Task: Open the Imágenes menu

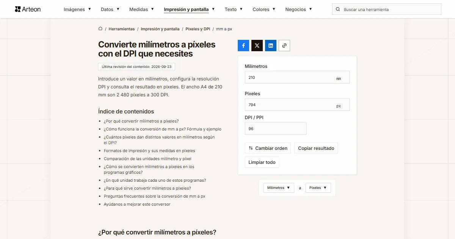Action: click(77, 9)
